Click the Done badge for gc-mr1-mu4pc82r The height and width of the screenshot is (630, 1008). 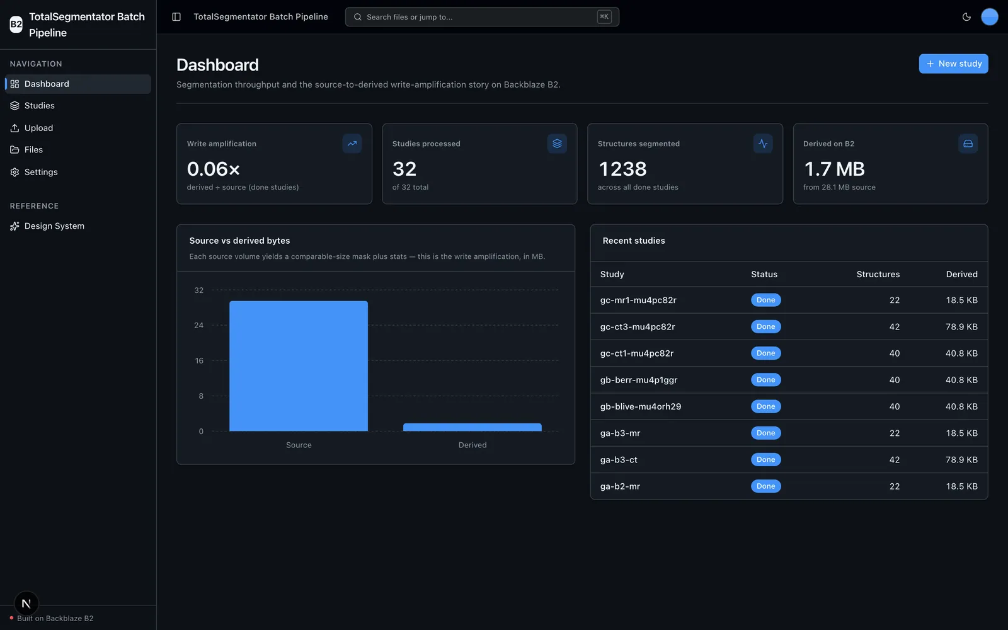click(x=765, y=301)
